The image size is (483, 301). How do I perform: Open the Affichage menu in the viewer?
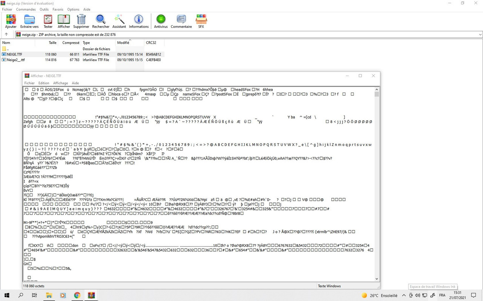coord(60,83)
